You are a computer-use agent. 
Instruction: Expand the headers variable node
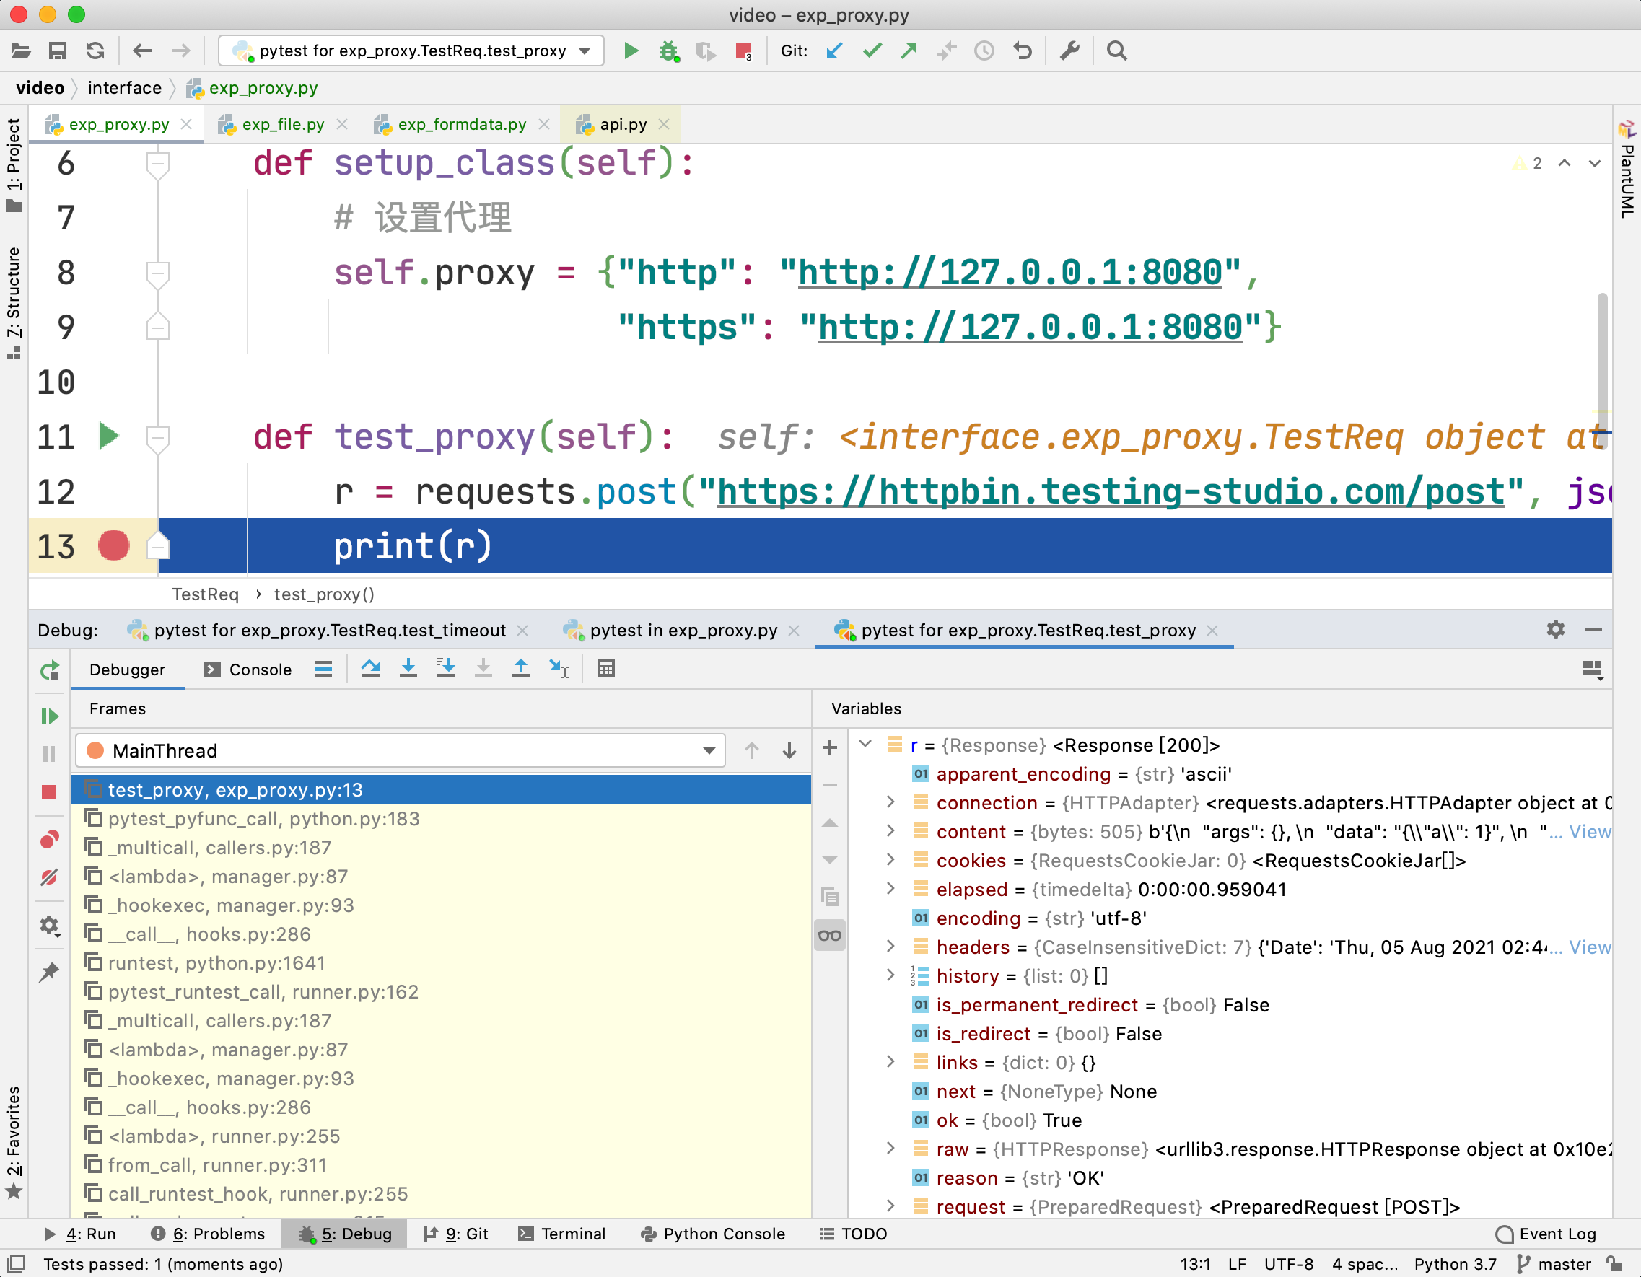[x=890, y=947]
